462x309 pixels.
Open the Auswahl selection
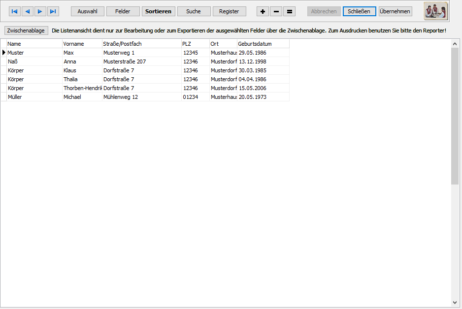pyautogui.click(x=88, y=11)
